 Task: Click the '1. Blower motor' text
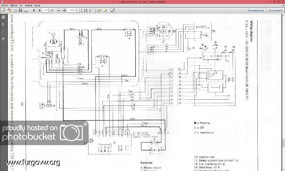coord(151,168)
